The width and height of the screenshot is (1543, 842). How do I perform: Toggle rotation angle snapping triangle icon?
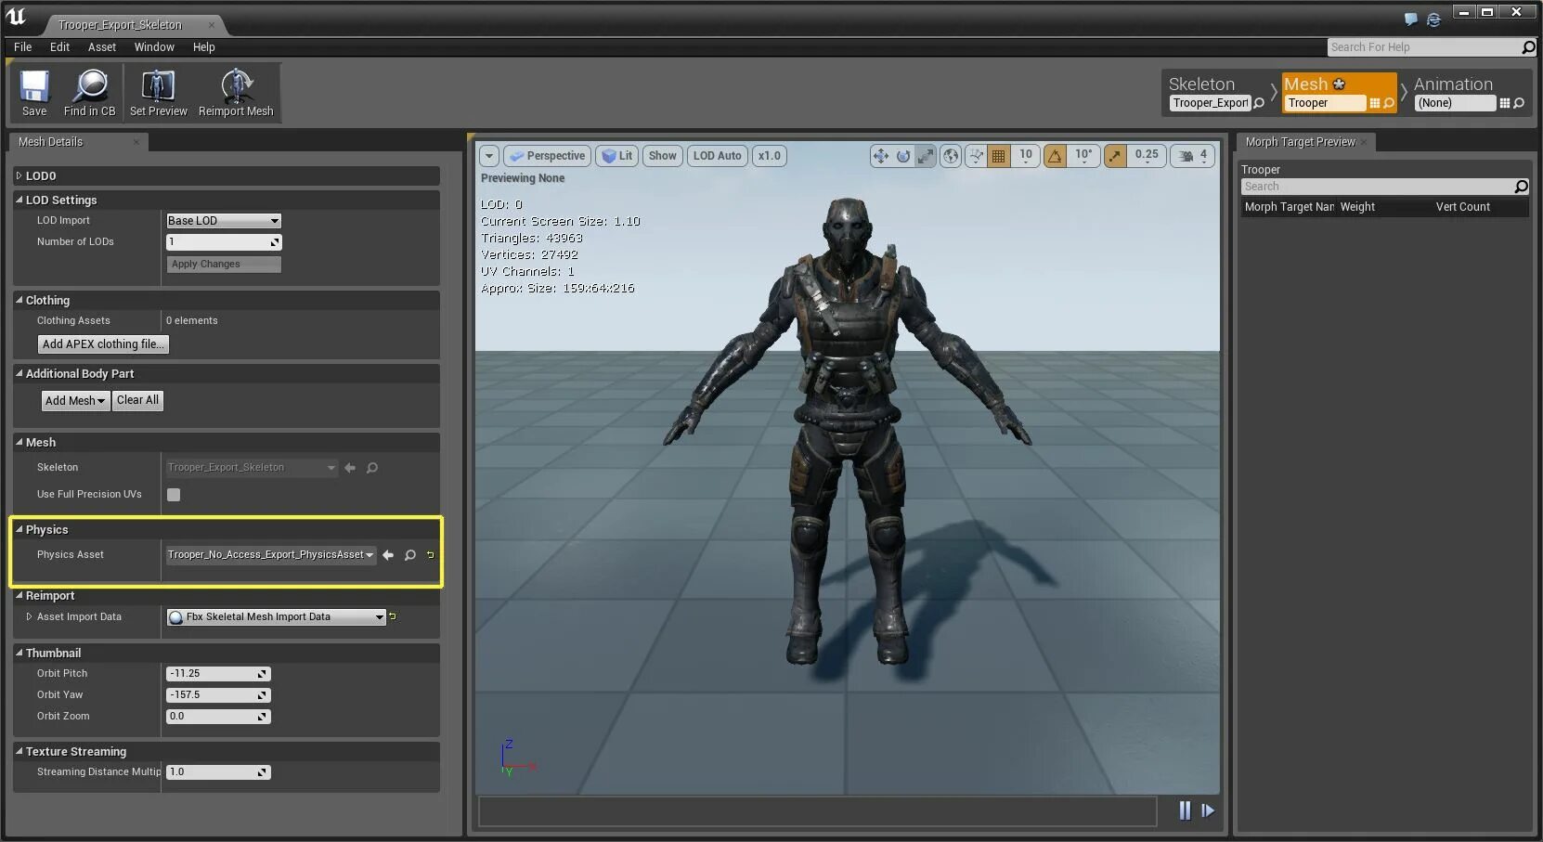pos(1055,156)
